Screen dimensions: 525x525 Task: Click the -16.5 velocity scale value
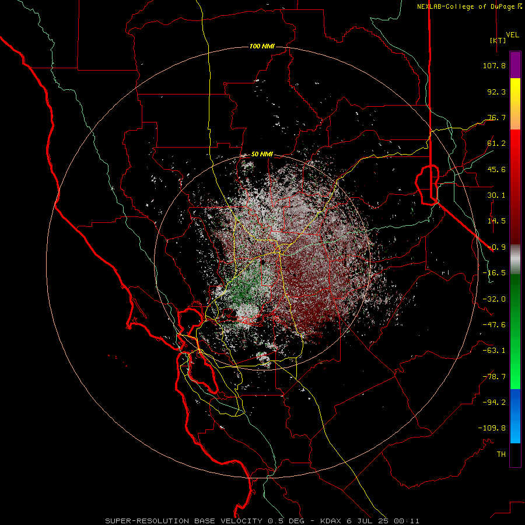coord(494,273)
